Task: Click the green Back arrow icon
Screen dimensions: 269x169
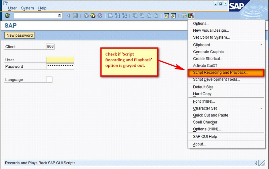Action: pos(86,16)
